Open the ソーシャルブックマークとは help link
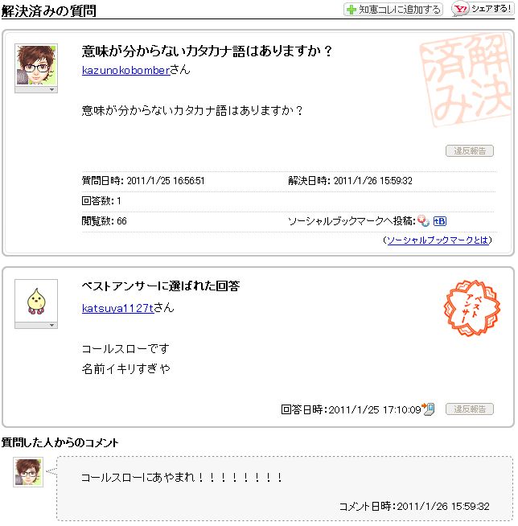 point(438,240)
